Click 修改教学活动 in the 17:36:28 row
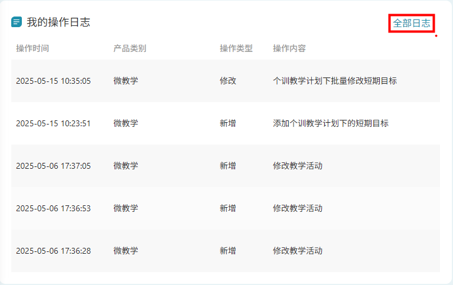453x285 pixels. tap(298, 251)
